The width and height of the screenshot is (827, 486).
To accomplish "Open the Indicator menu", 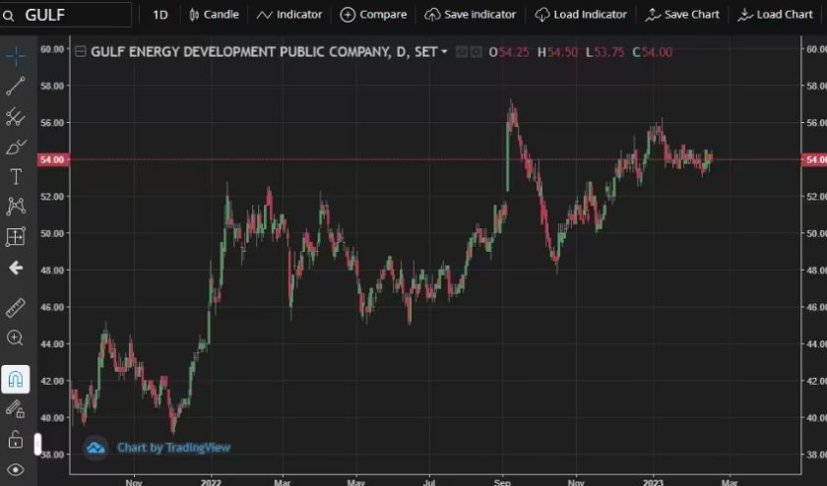I will click(x=289, y=15).
